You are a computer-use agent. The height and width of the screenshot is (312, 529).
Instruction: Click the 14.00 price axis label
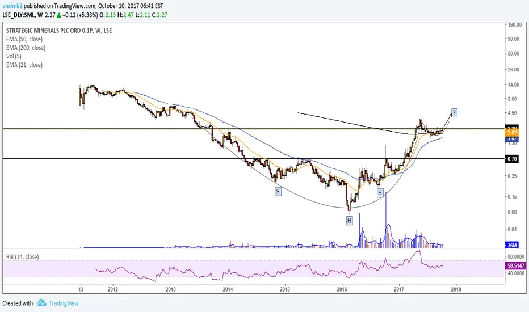(x=514, y=85)
